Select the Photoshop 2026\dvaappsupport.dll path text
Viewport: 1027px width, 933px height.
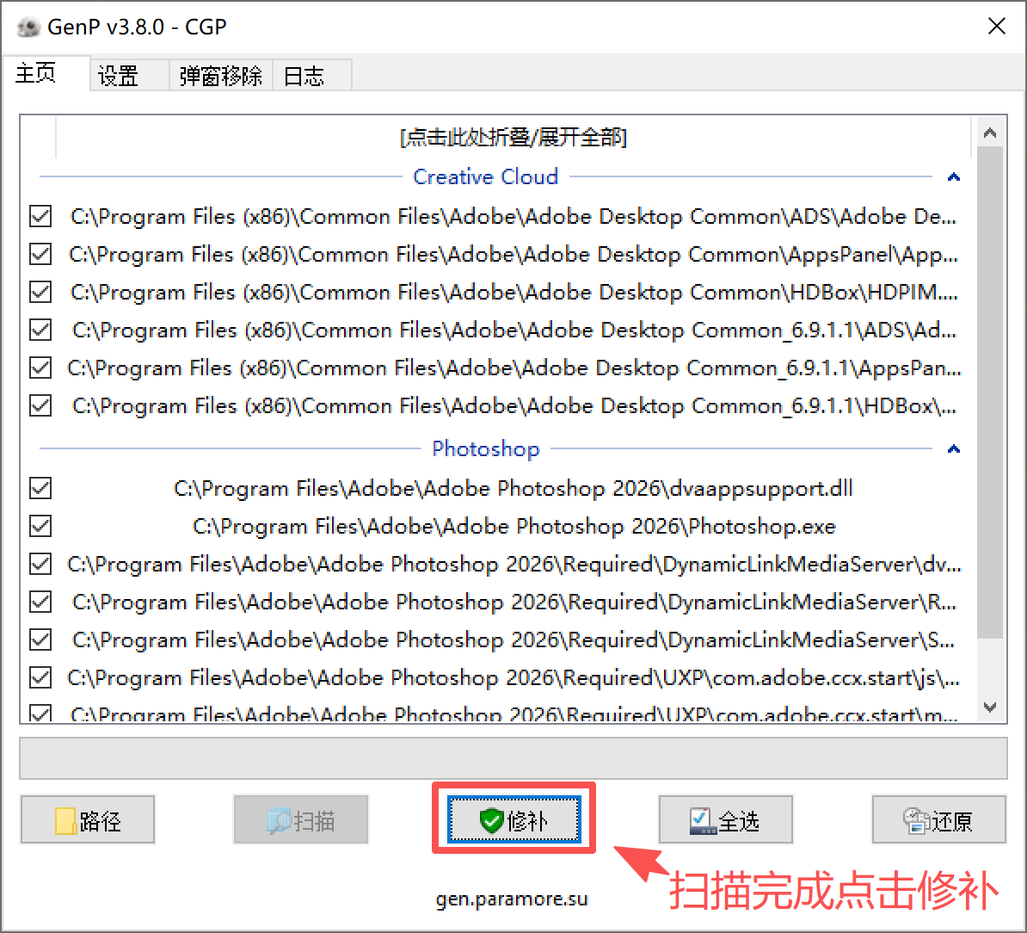point(513,488)
